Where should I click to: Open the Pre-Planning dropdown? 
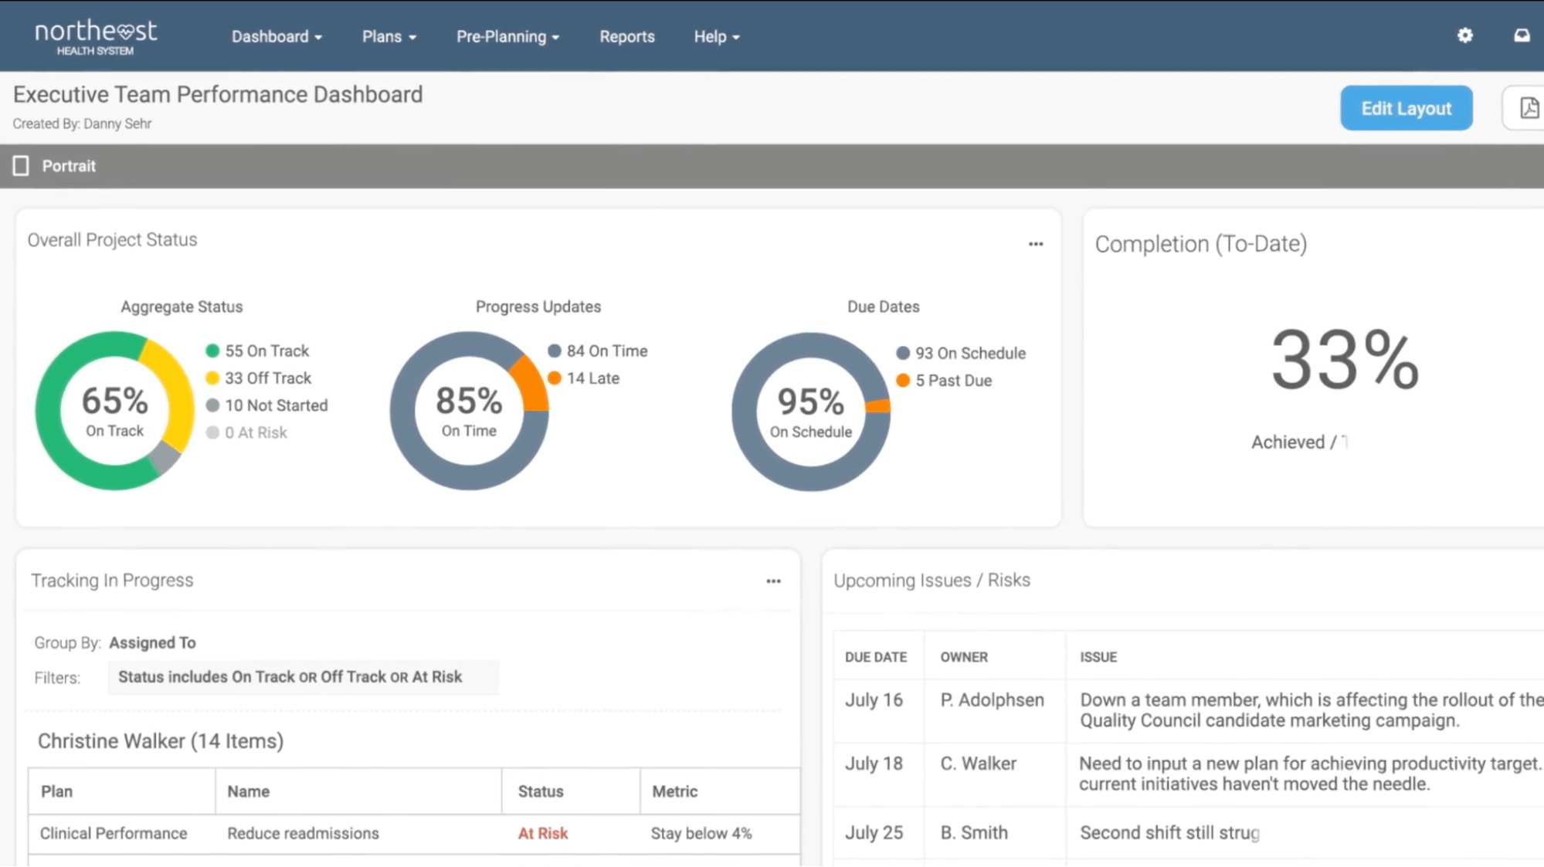click(507, 36)
